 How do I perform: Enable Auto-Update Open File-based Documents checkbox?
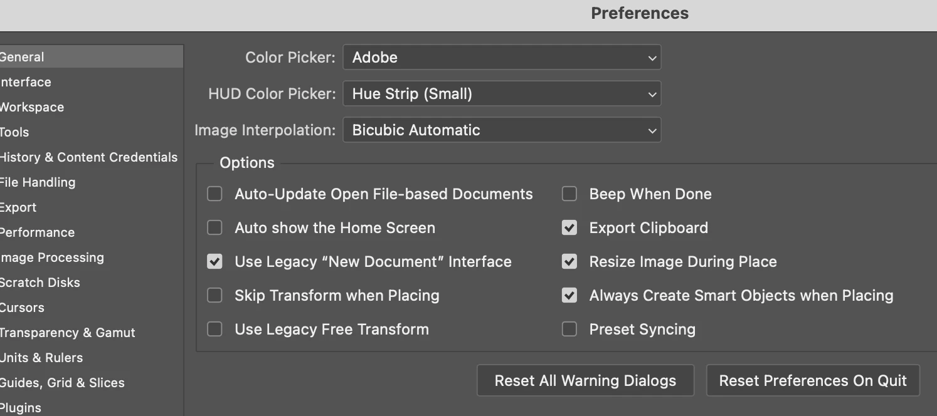215,194
